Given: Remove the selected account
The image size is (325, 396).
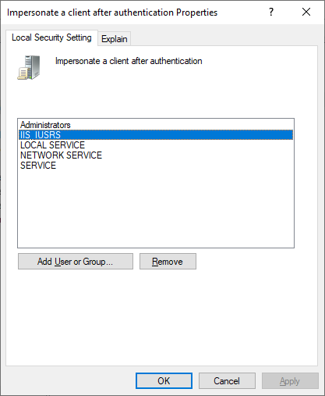Looking at the screenshot, I should point(168,262).
